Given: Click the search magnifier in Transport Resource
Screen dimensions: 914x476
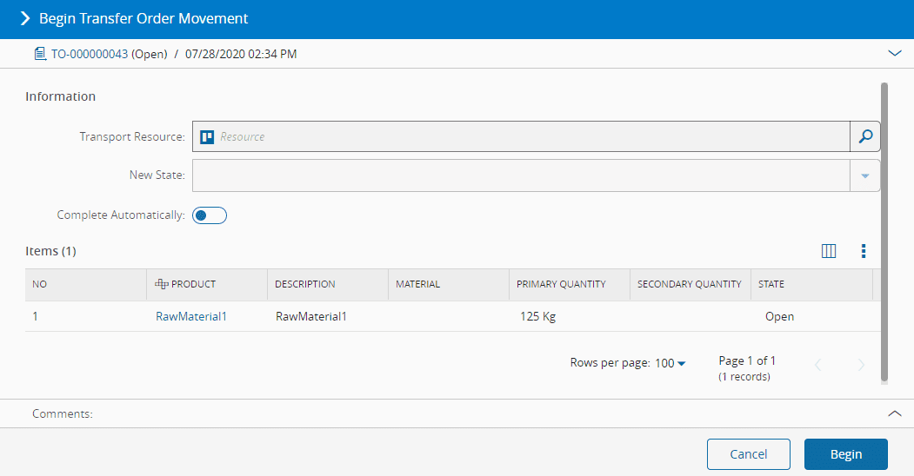Looking at the screenshot, I should pyautogui.click(x=864, y=136).
